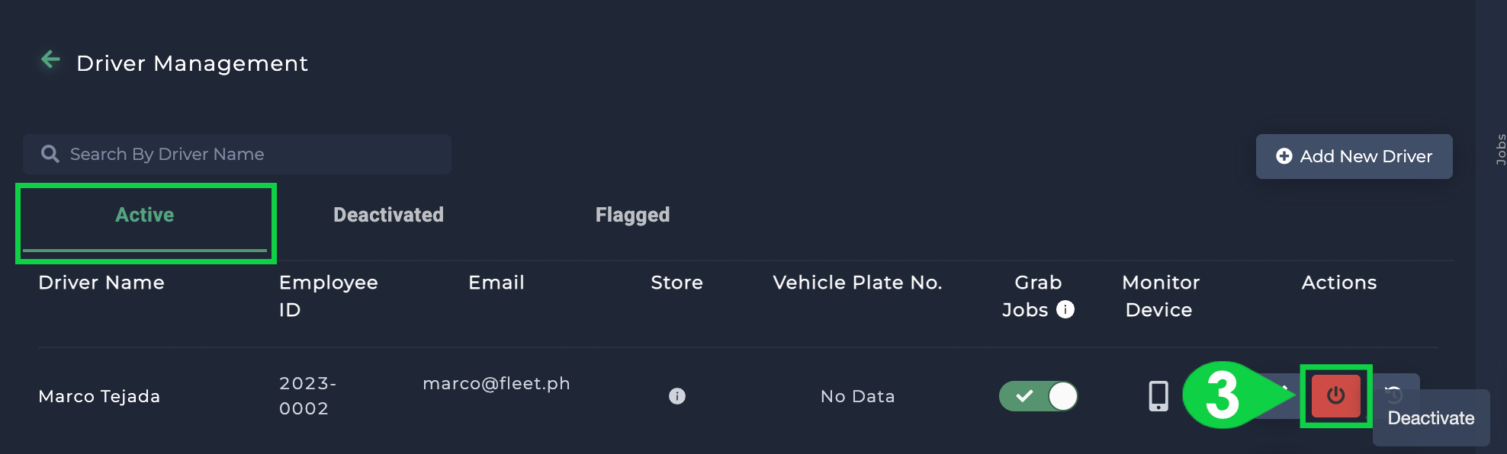
Task: Open the Store info icon for Marco Tejada
Action: pyautogui.click(x=677, y=396)
